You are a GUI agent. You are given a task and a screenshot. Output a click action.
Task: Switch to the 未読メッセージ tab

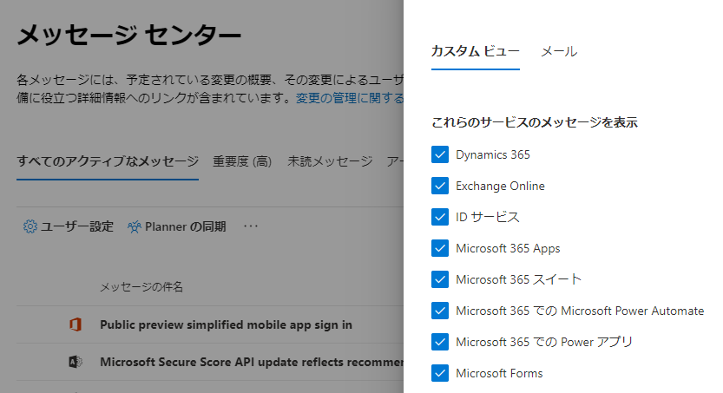[330, 161]
